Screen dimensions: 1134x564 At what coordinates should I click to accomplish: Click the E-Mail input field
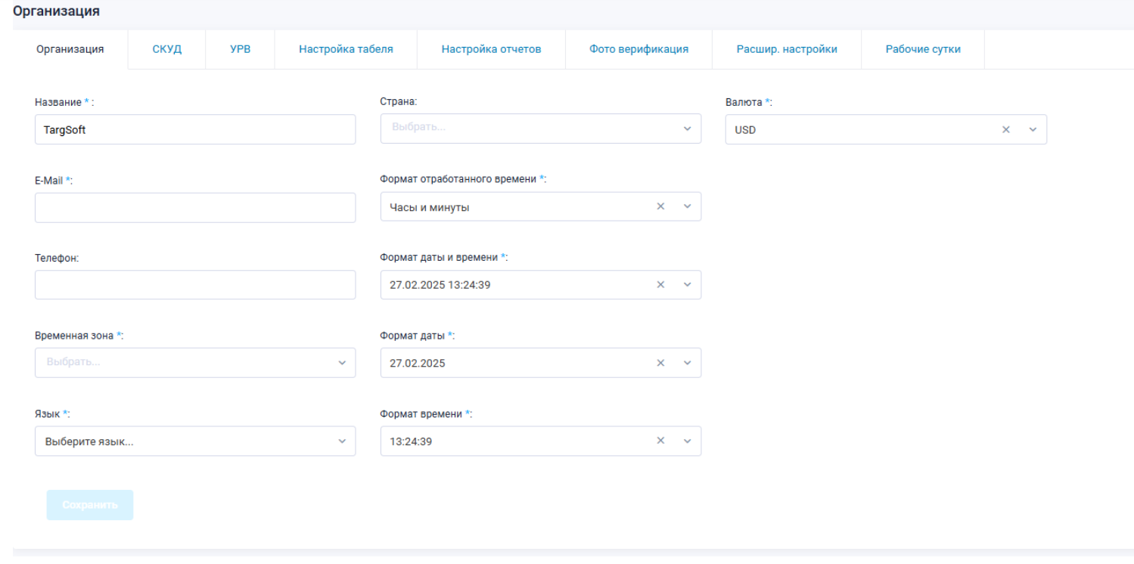pos(194,208)
